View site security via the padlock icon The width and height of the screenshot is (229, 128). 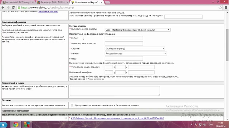(x=19, y=7)
